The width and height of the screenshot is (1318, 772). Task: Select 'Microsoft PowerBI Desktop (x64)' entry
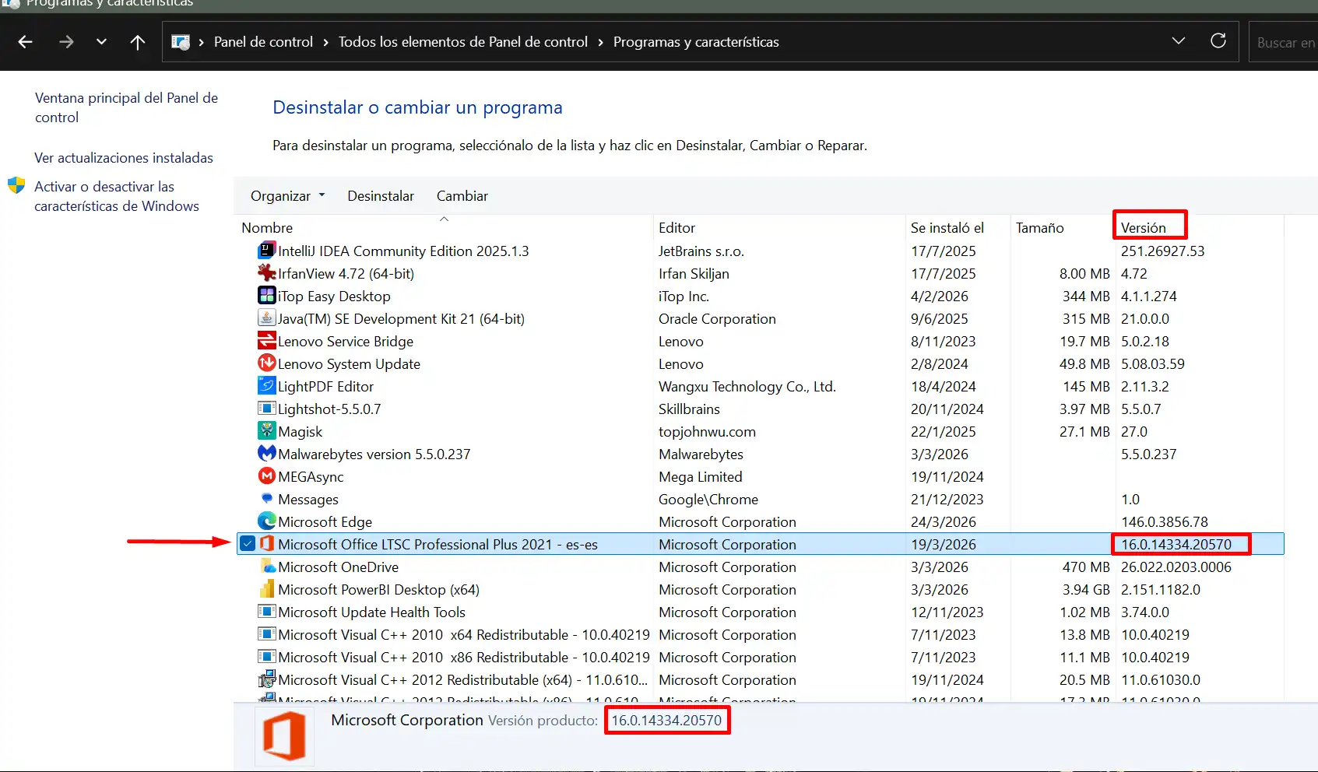tap(379, 590)
